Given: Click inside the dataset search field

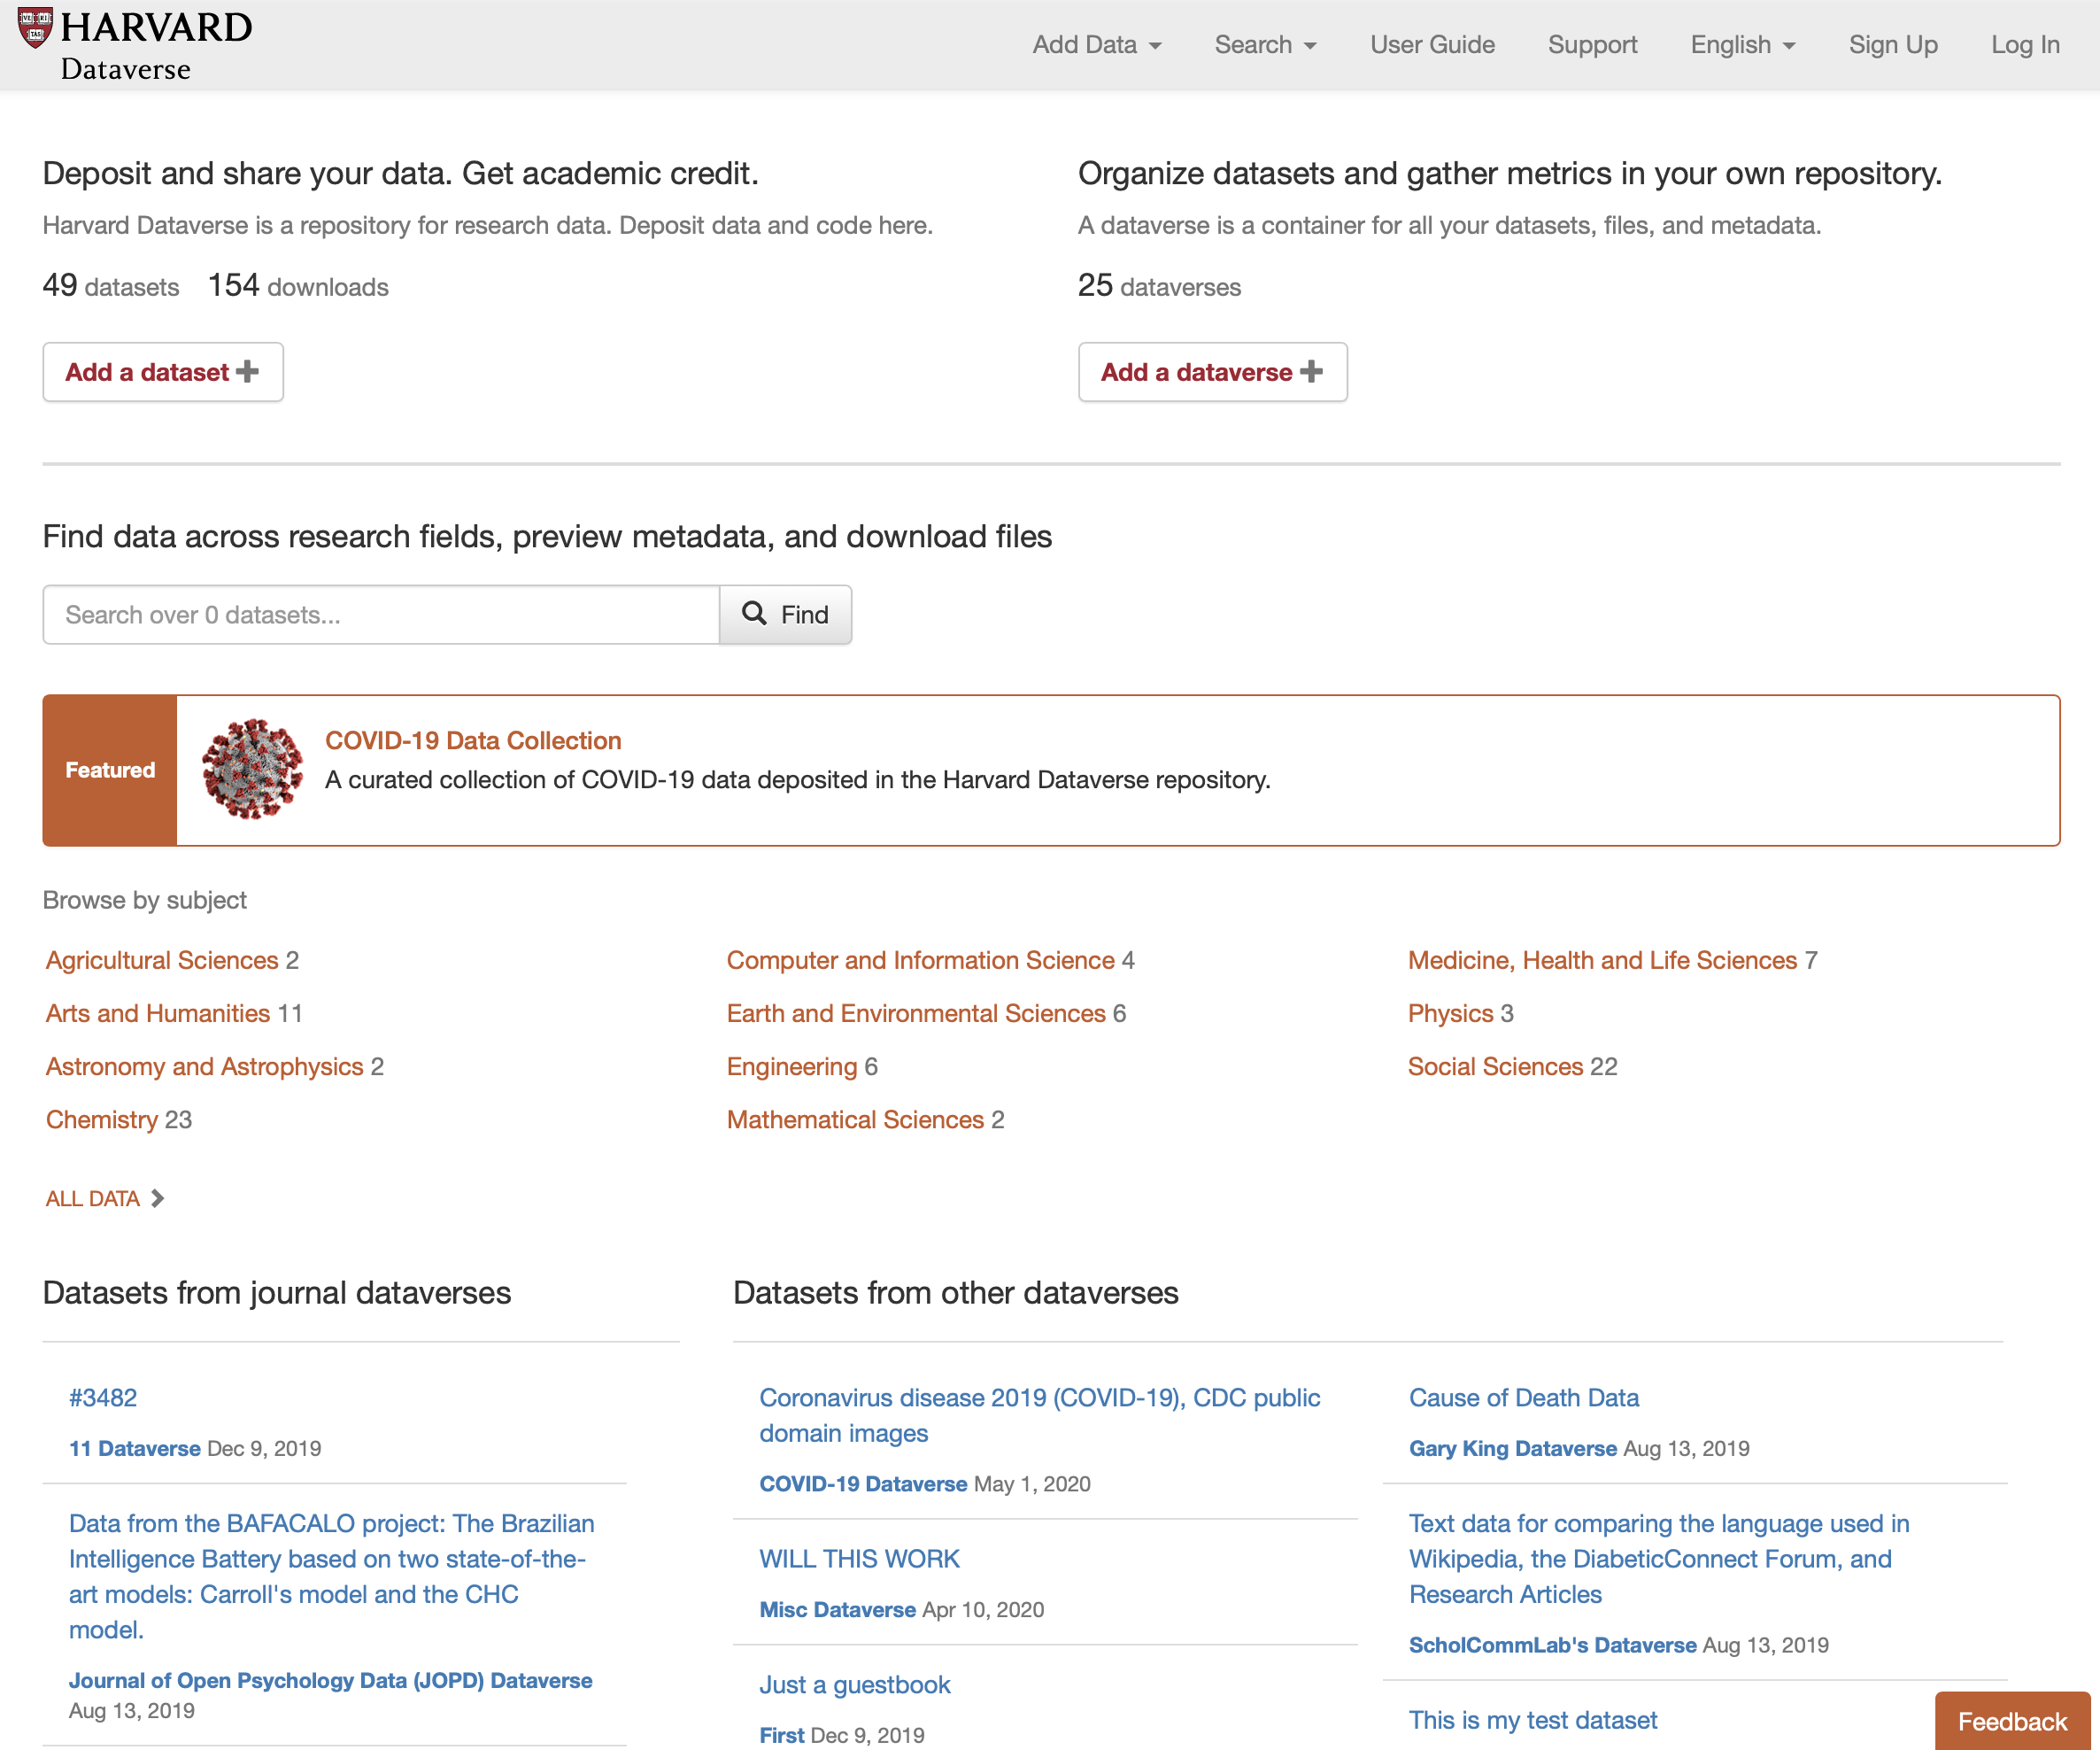Looking at the screenshot, I should click(x=380, y=615).
